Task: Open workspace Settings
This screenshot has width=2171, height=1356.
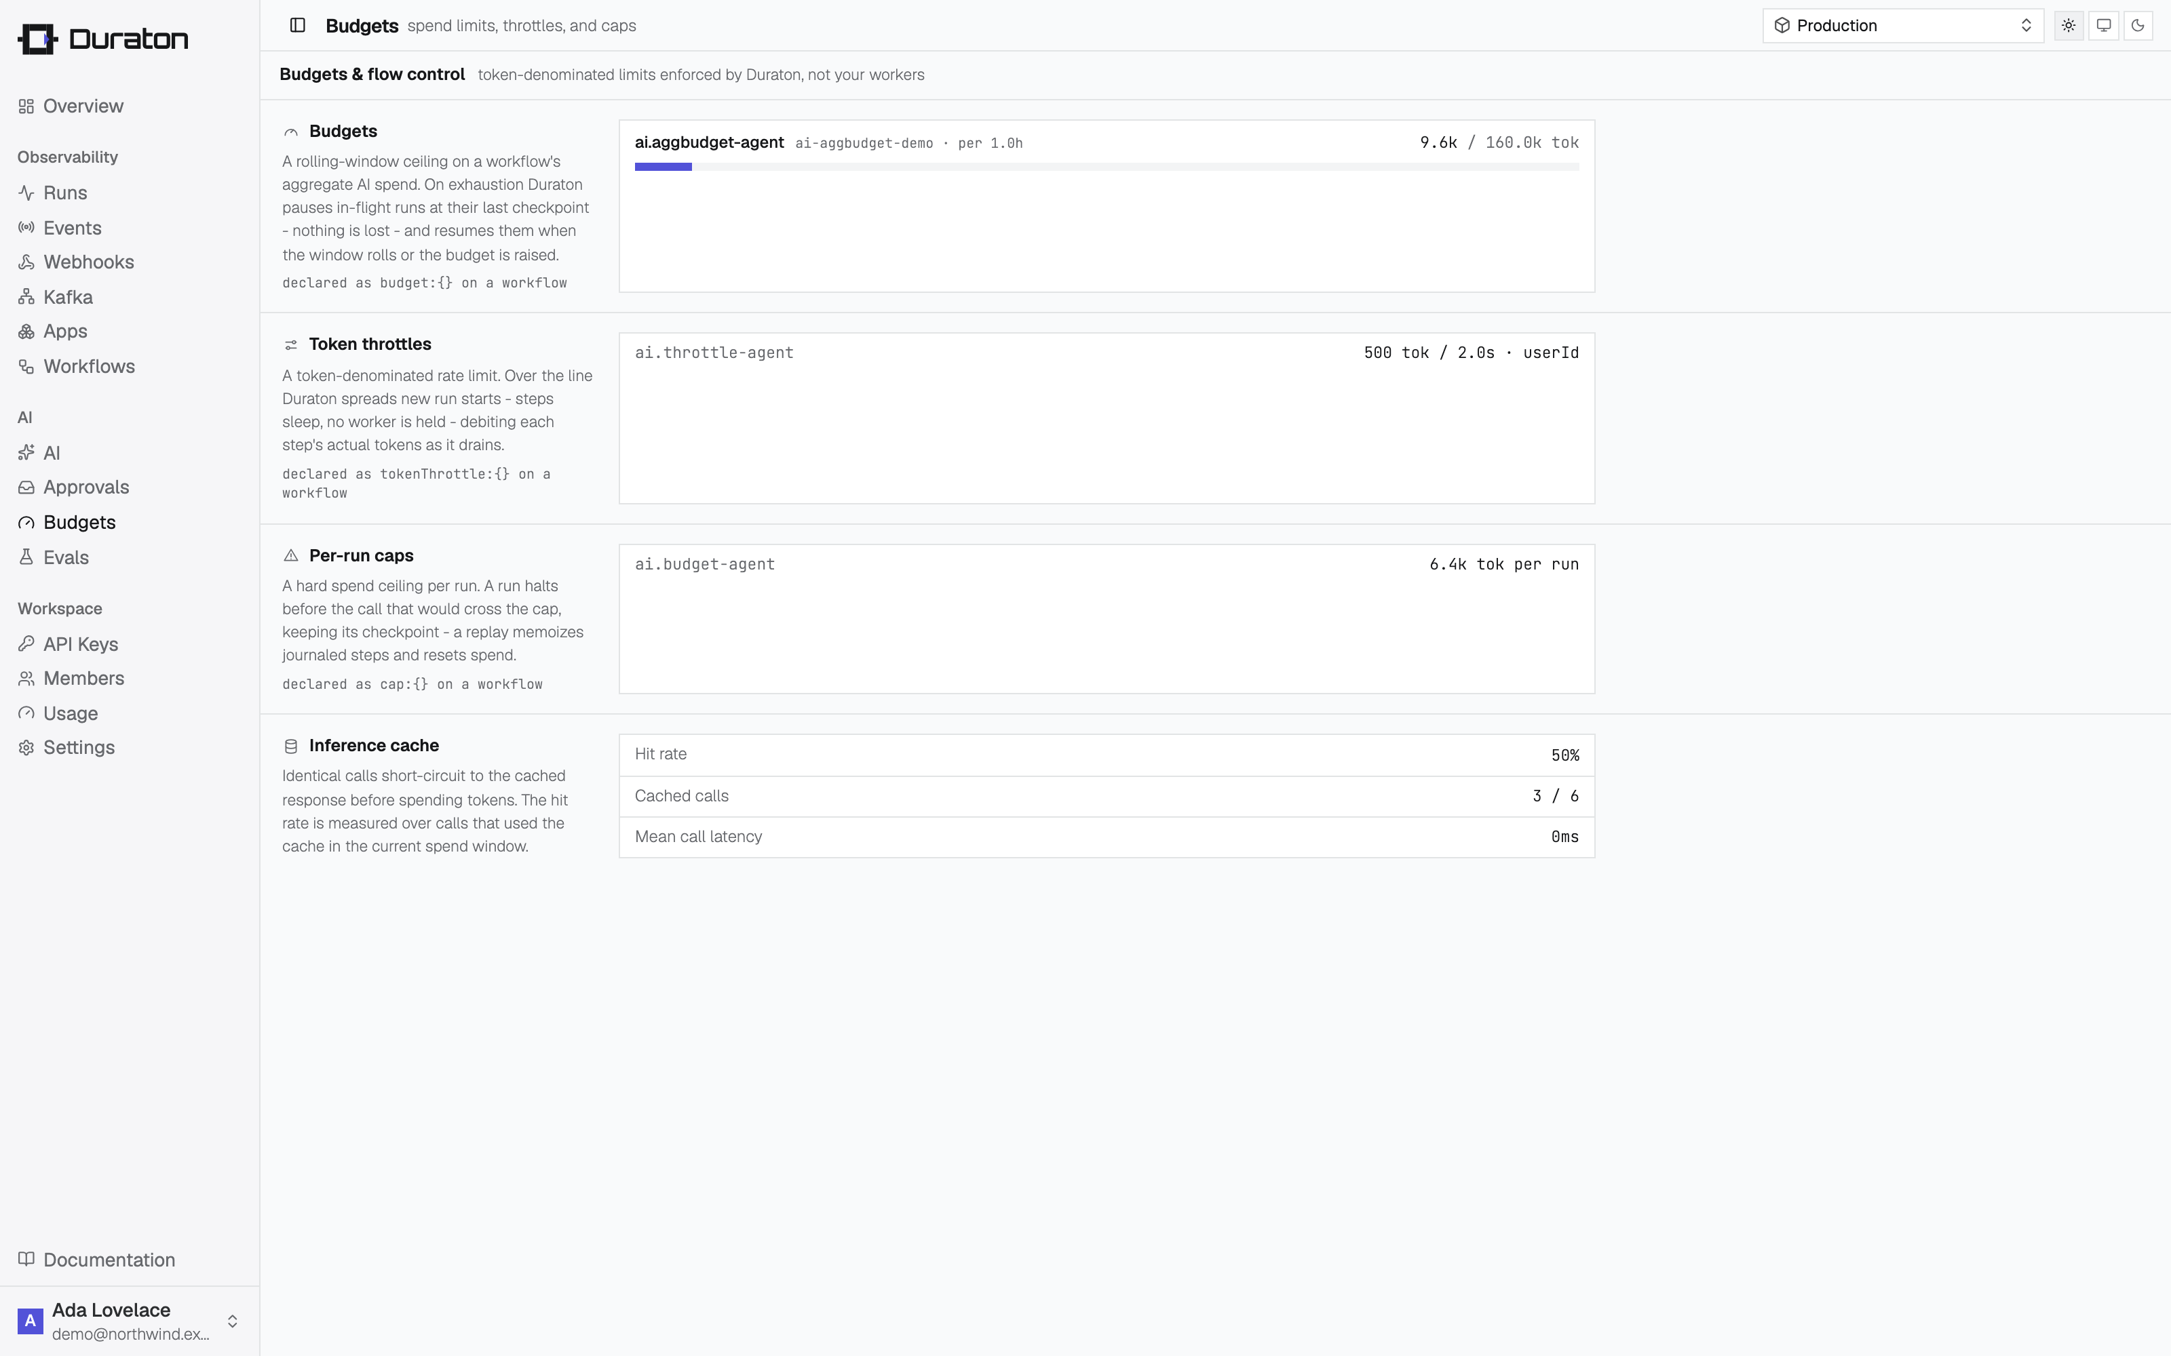Action: click(x=79, y=748)
